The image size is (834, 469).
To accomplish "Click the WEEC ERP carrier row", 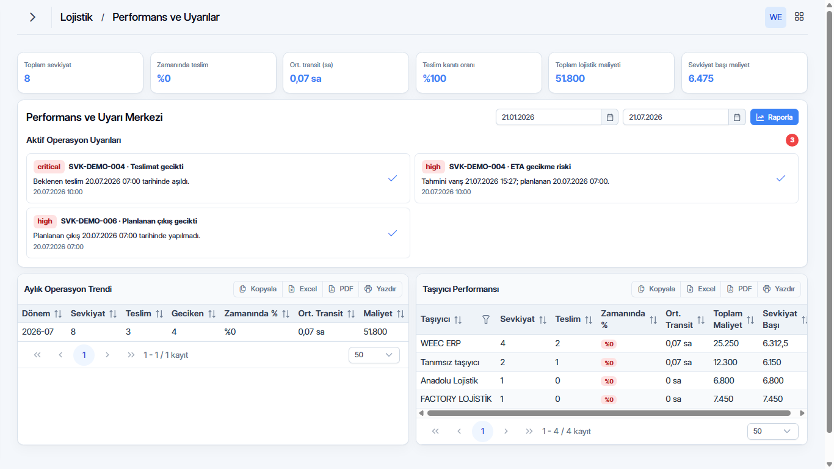I will [611, 343].
